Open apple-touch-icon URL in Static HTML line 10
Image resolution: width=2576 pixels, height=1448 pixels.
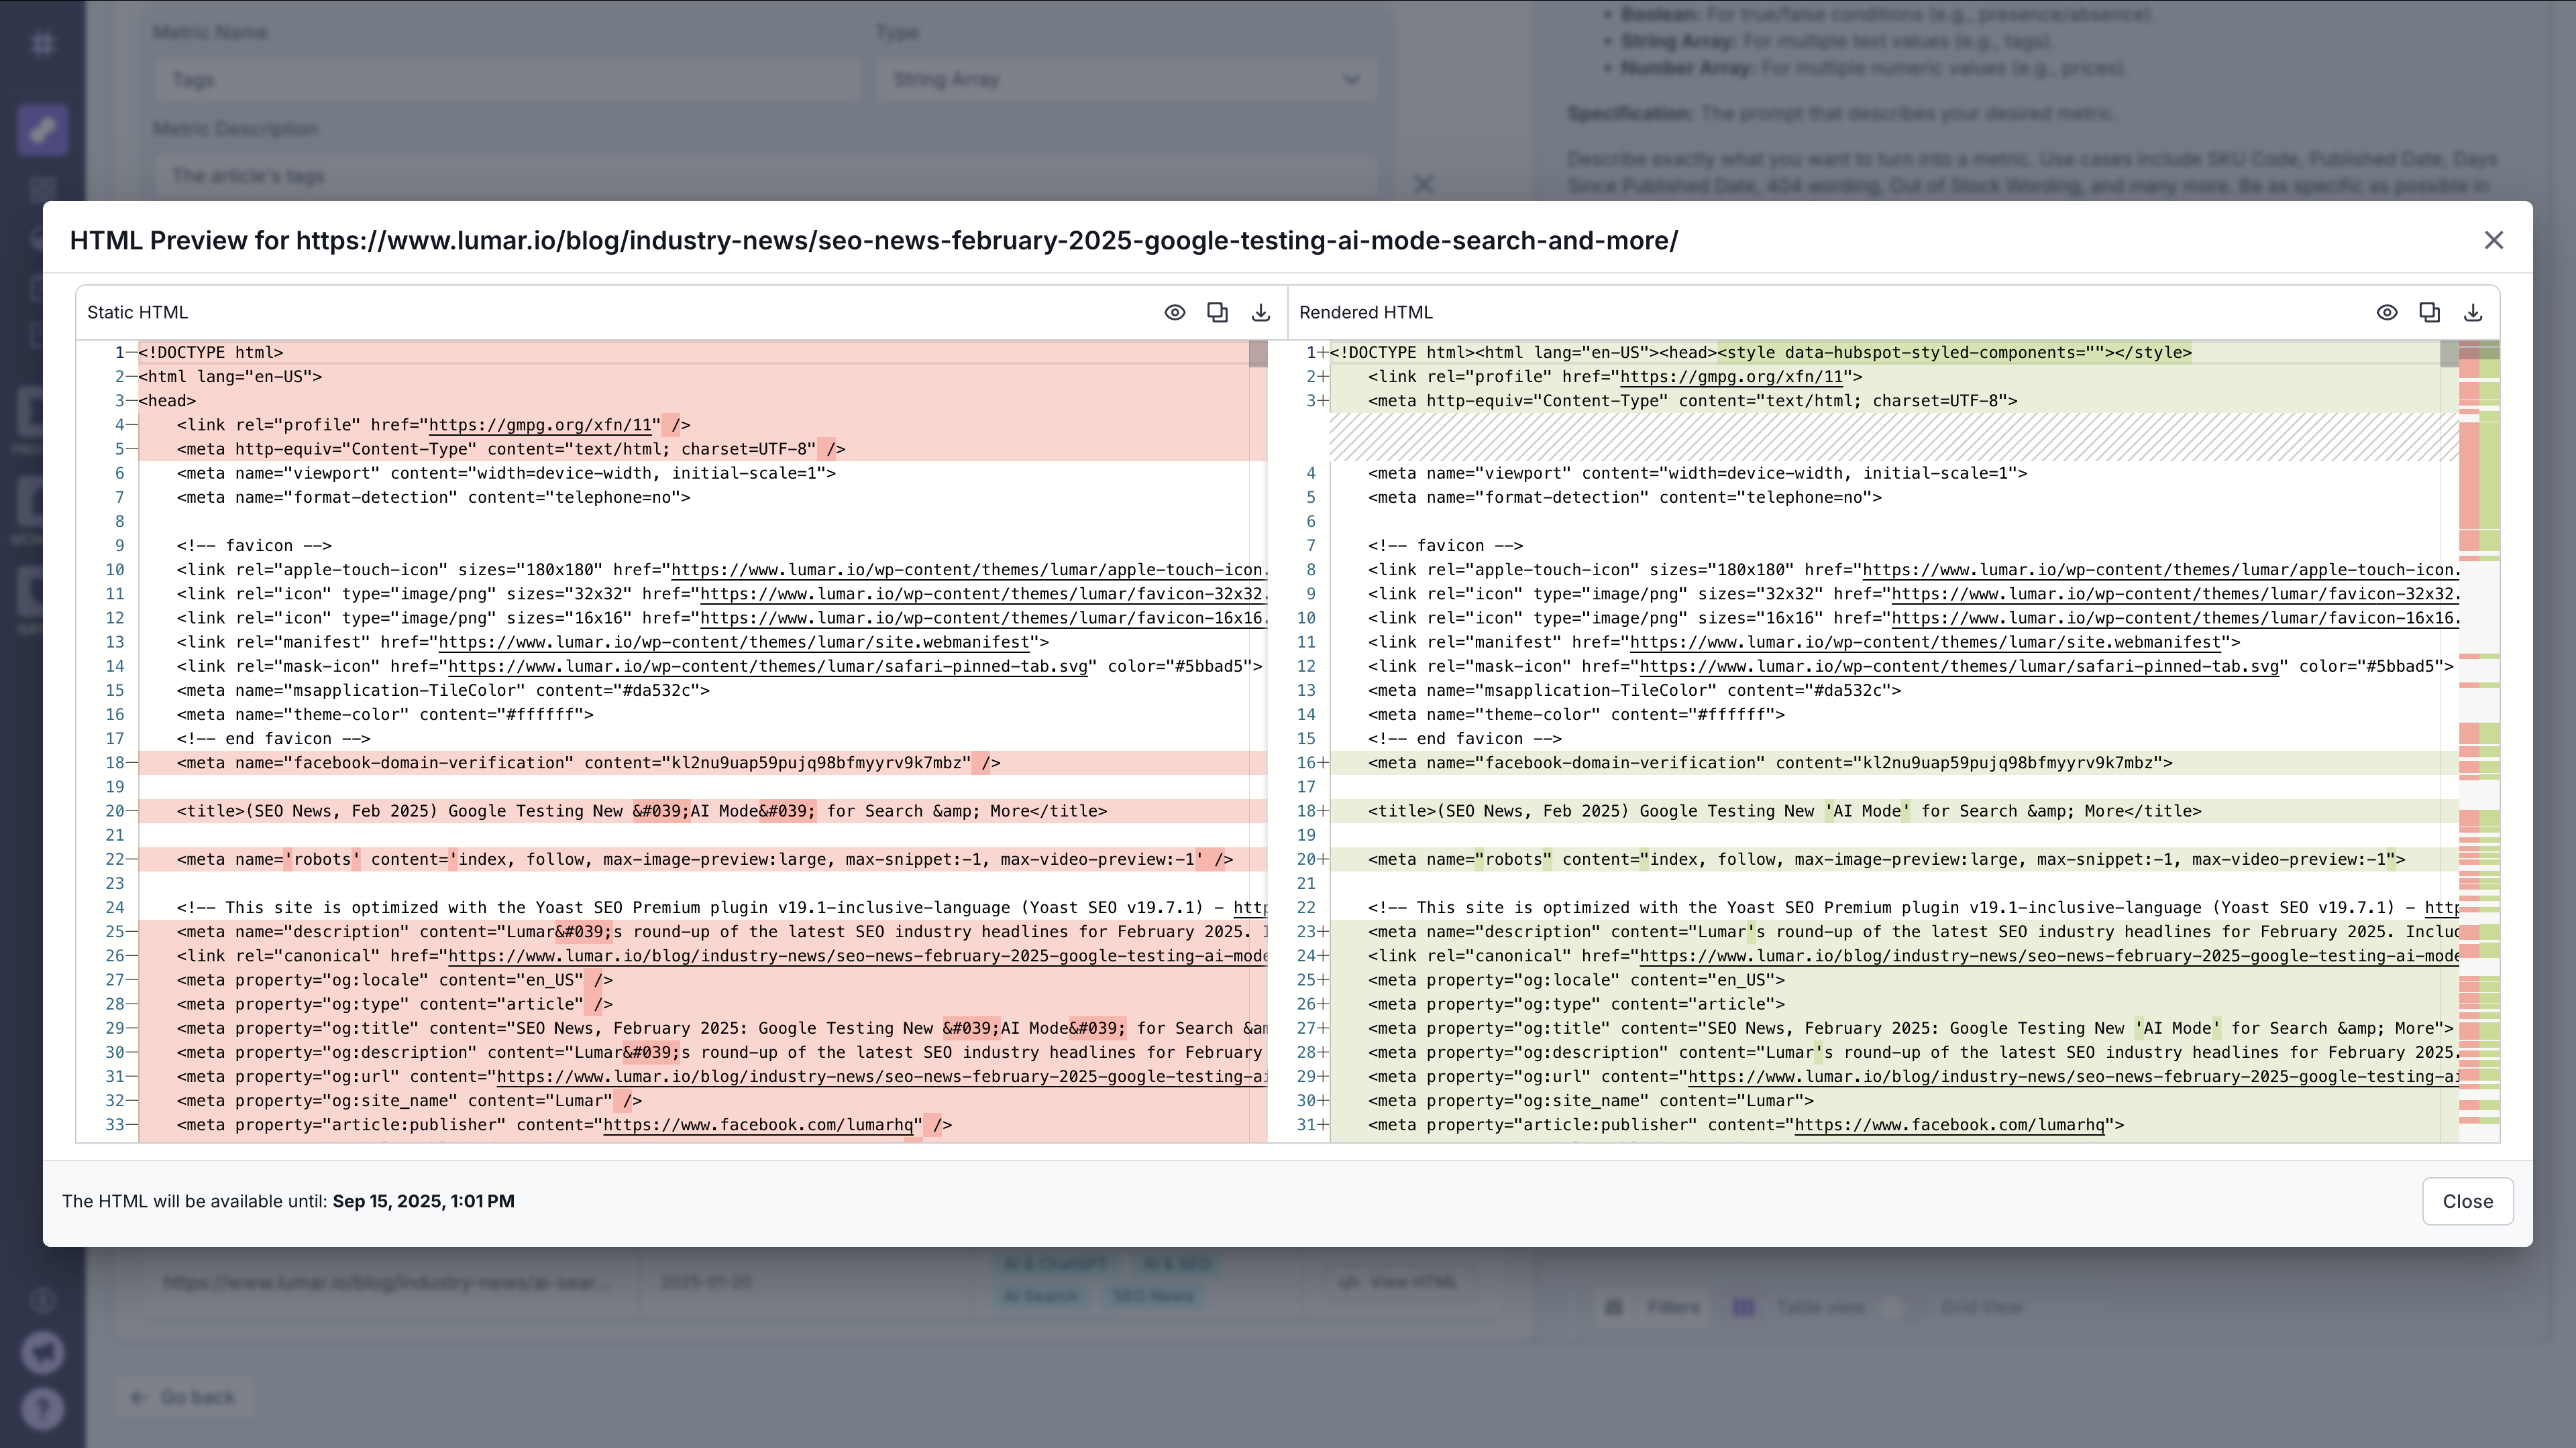(x=968, y=570)
